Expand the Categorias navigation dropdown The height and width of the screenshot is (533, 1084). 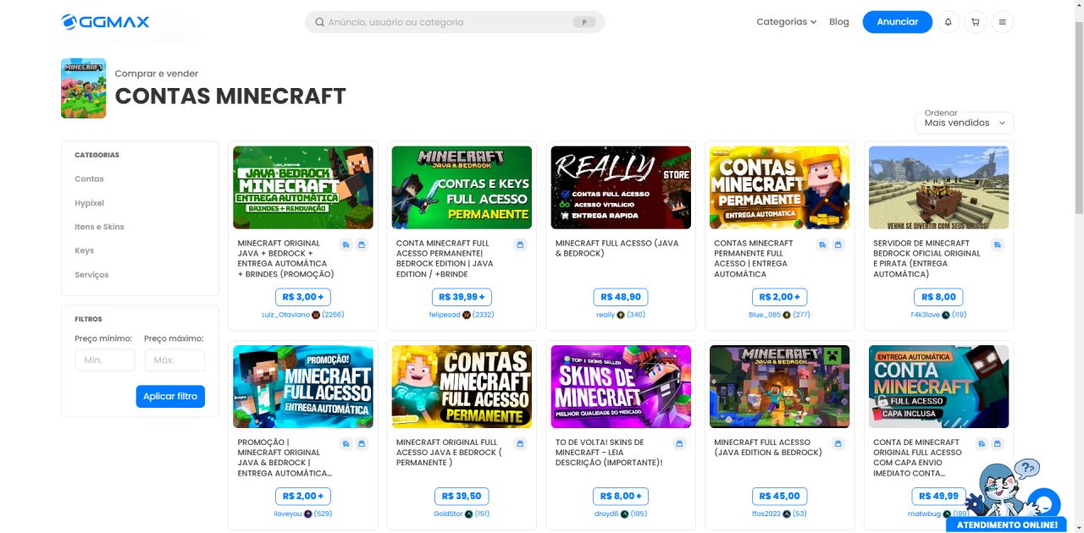coord(786,22)
